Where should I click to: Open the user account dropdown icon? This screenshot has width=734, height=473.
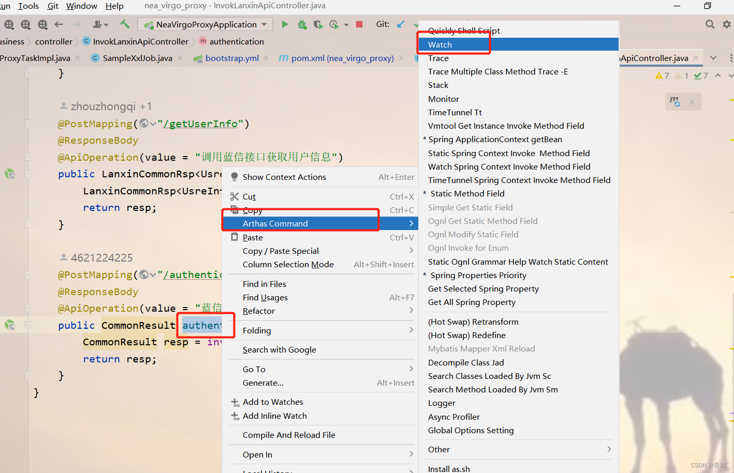coord(100,24)
